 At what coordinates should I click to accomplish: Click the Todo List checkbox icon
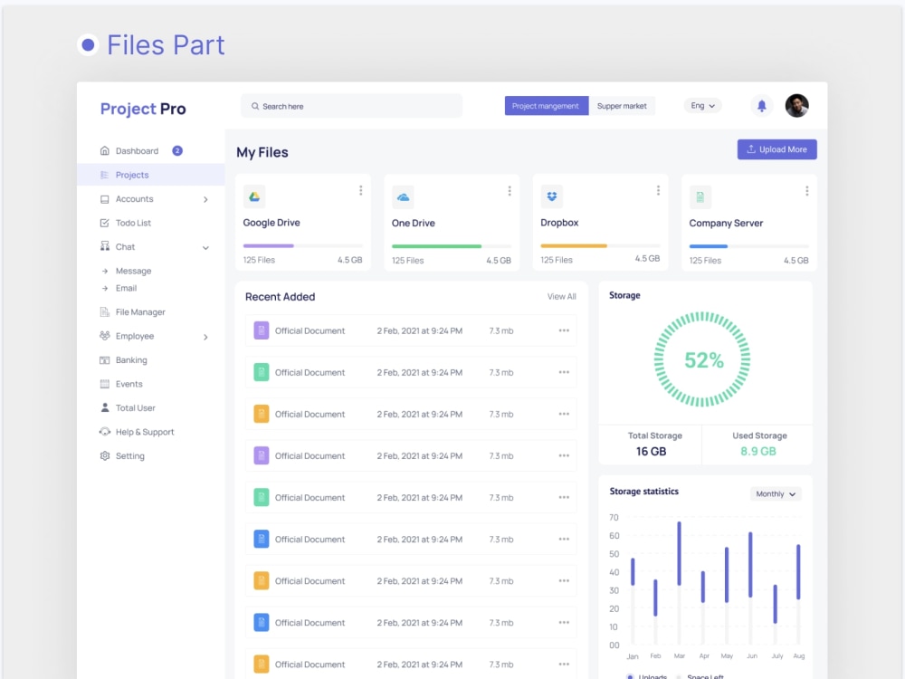[104, 223]
